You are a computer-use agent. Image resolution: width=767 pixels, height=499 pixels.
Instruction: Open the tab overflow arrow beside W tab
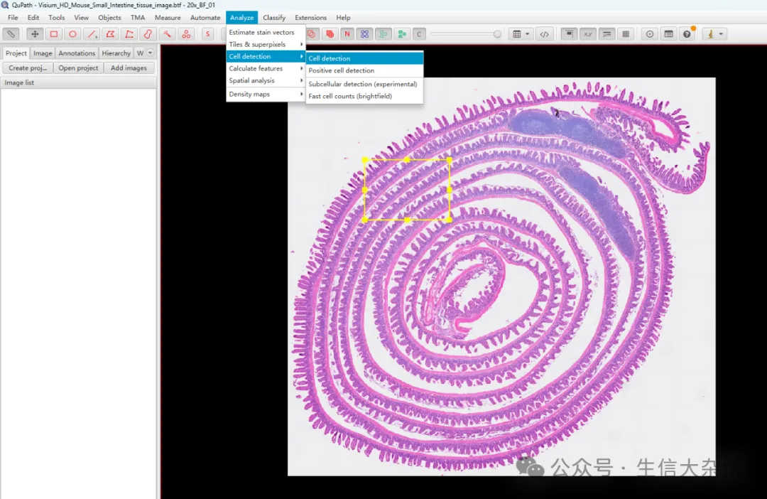150,53
